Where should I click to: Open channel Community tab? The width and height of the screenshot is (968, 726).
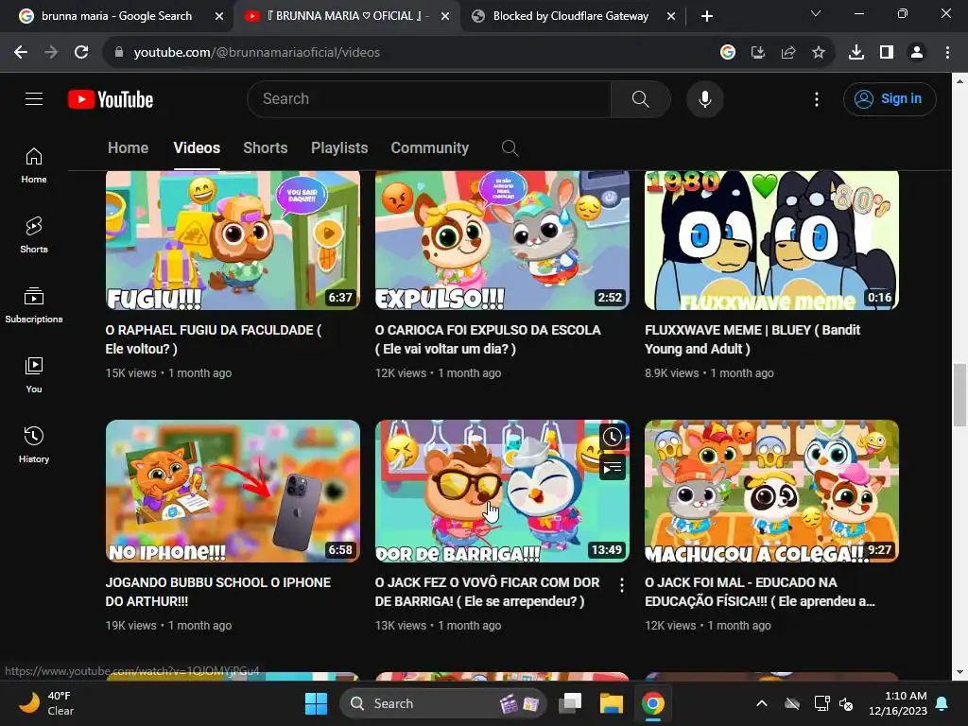pos(430,148)
